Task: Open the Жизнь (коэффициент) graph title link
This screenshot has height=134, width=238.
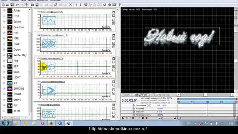Action: [x=52, y=12]
